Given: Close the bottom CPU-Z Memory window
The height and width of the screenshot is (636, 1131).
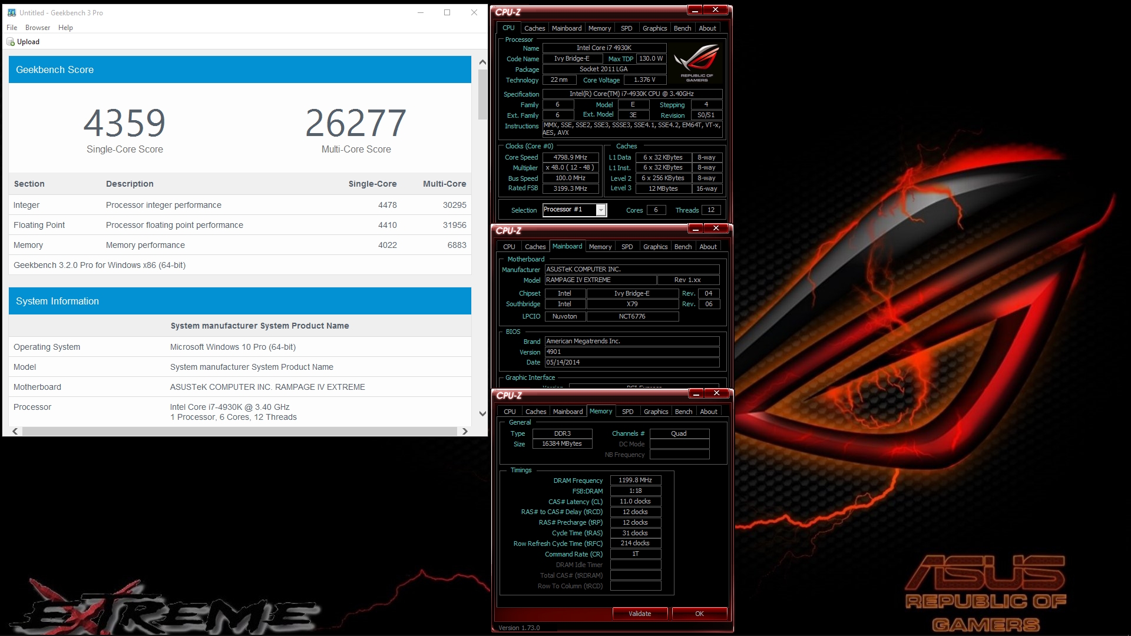Looking at the screenshot, I should pyautogui.click(x=716, y=393).
